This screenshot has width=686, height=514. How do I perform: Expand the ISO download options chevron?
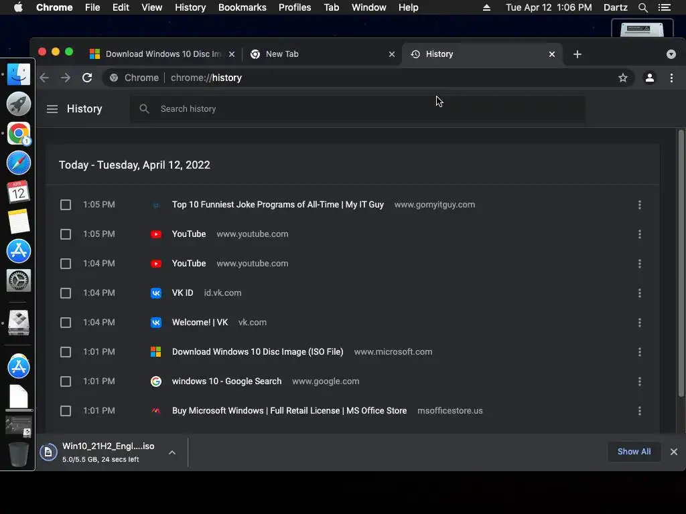(x=172, y=452)
